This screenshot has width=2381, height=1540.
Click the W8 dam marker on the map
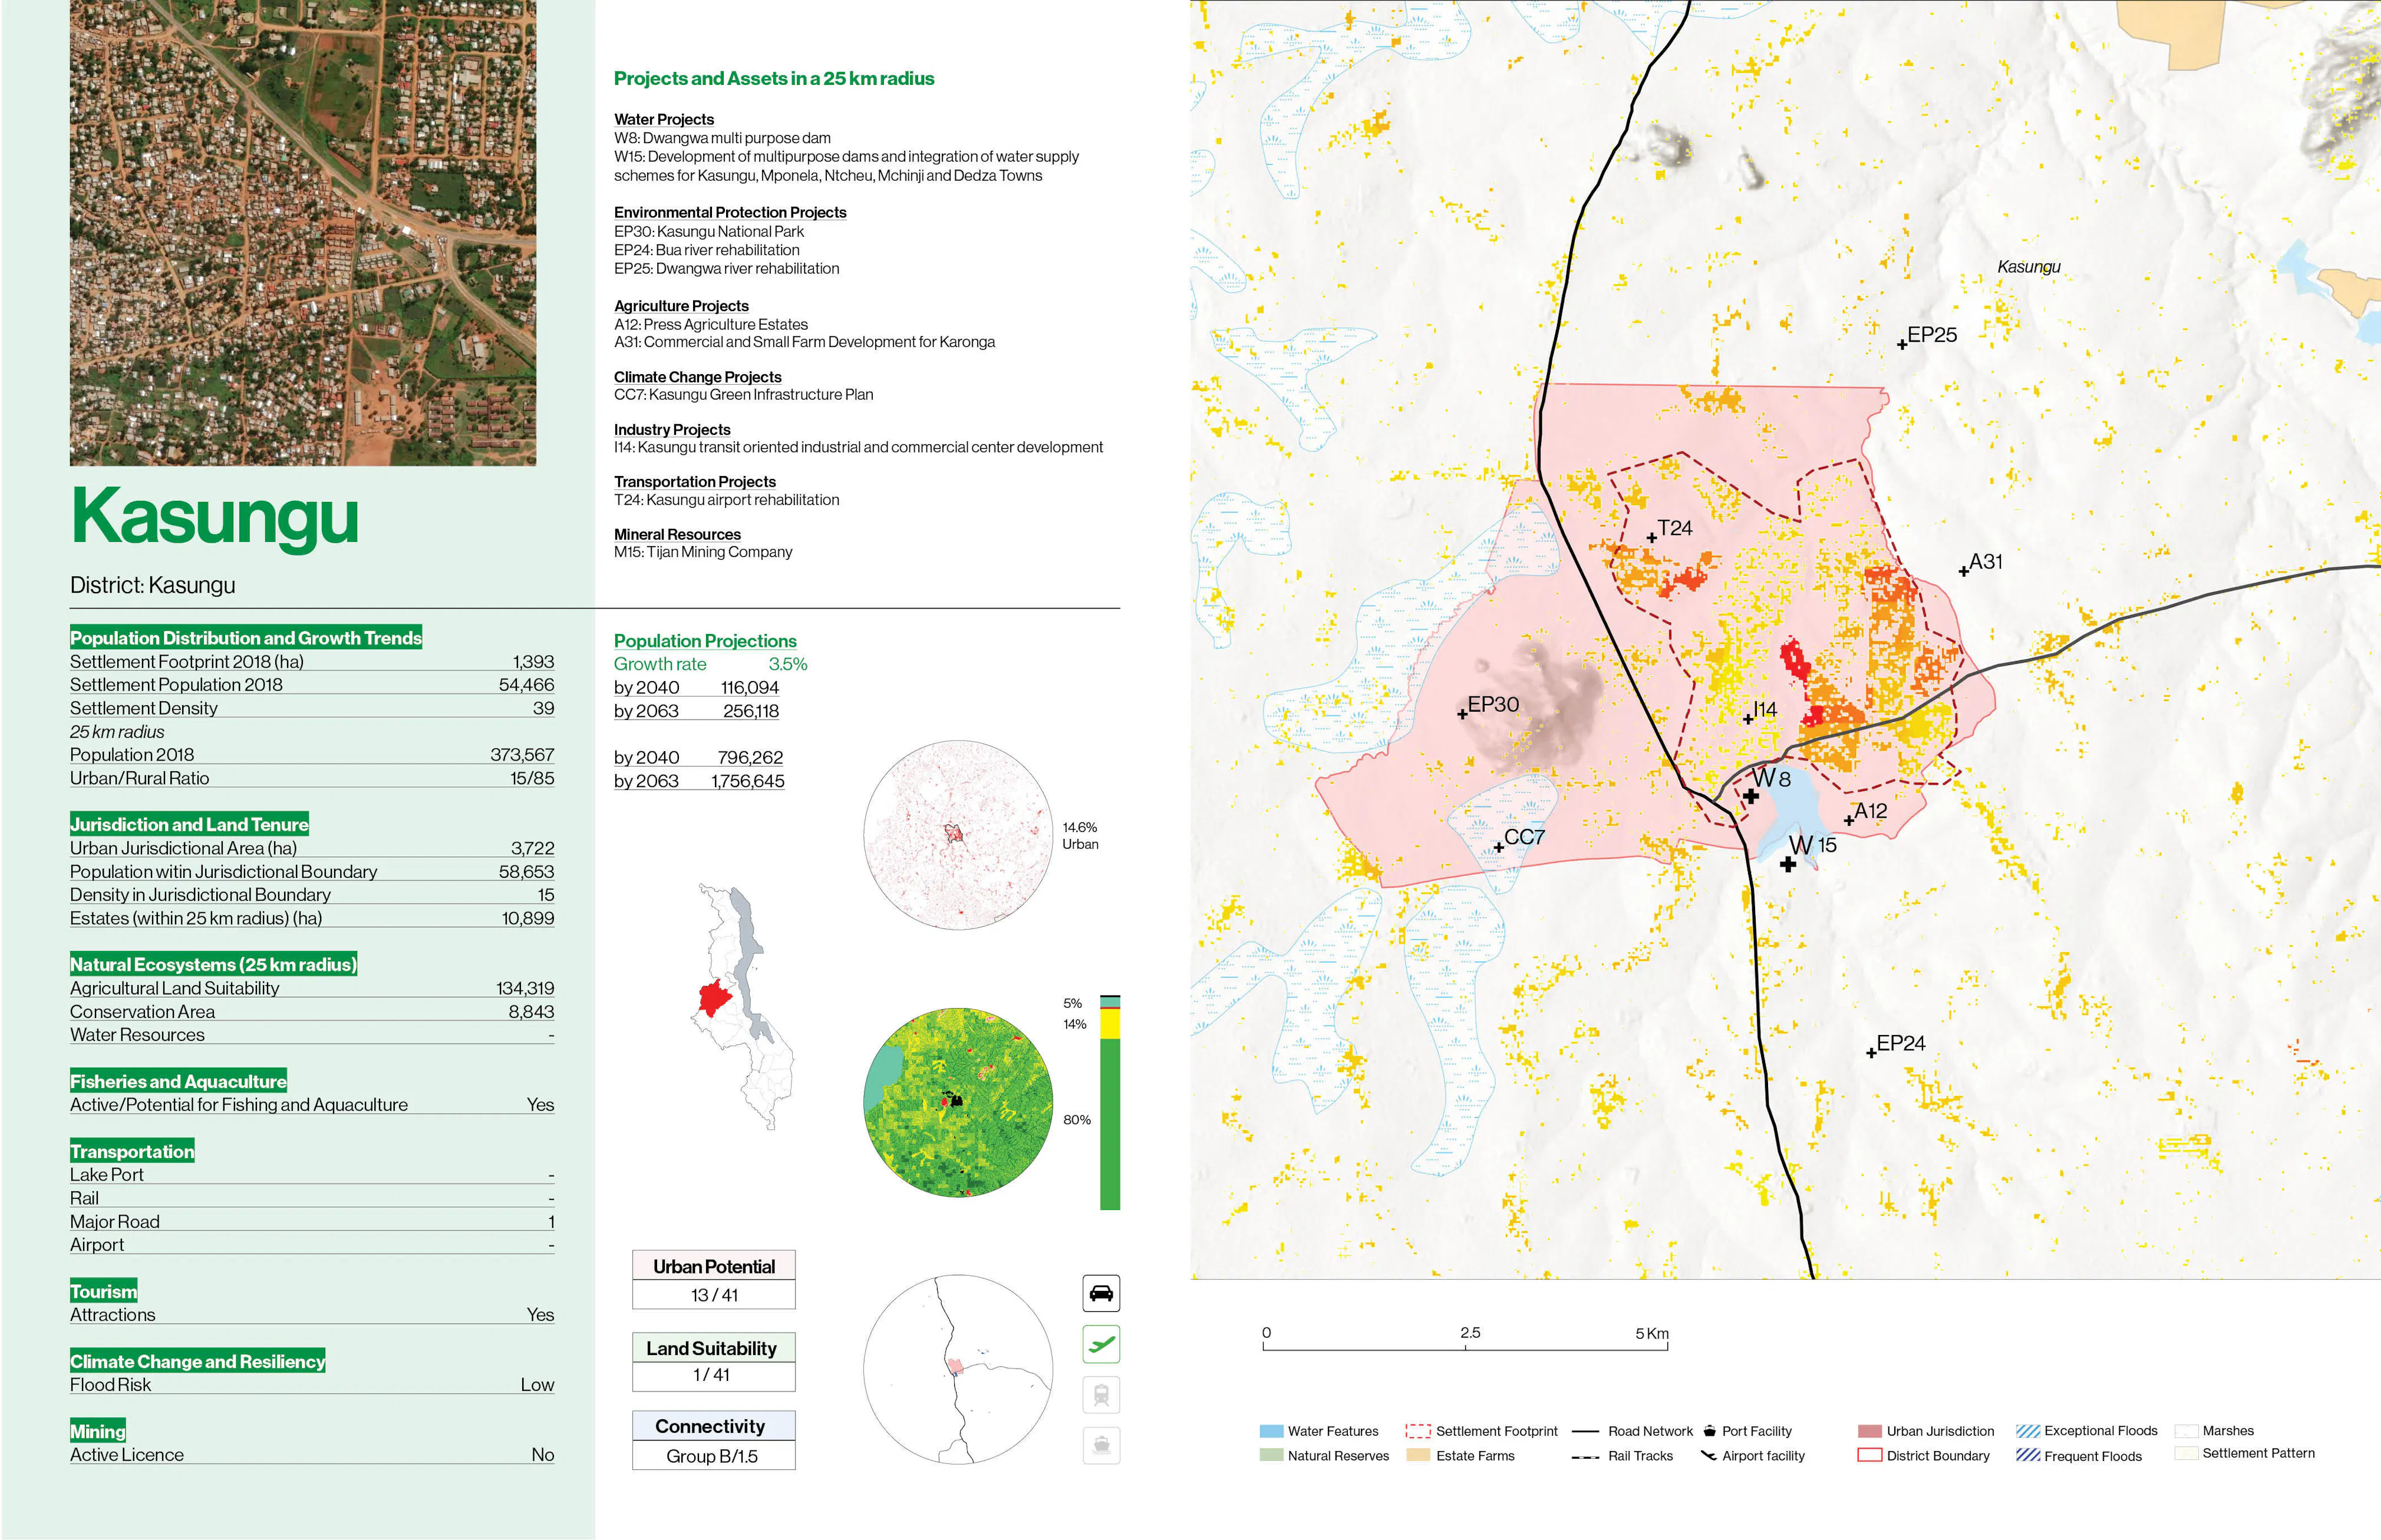(1750, 797)
